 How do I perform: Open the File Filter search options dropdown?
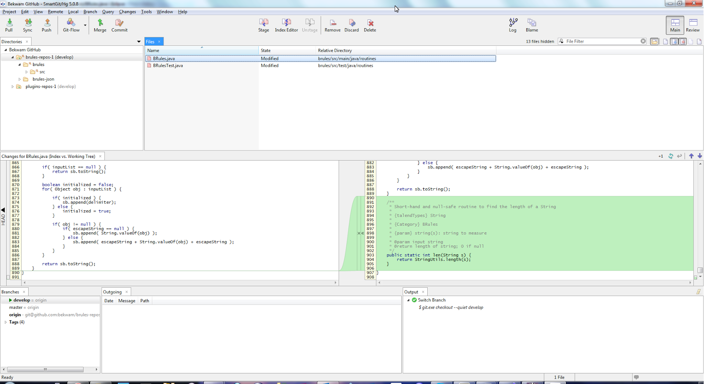pos(561,41)
